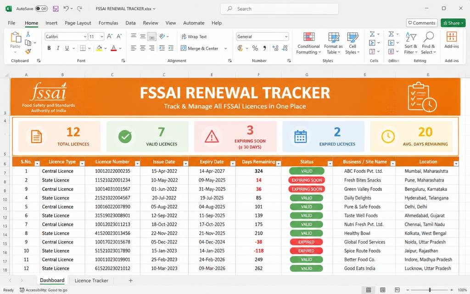Click the Search box in title bar

[280, 9]
